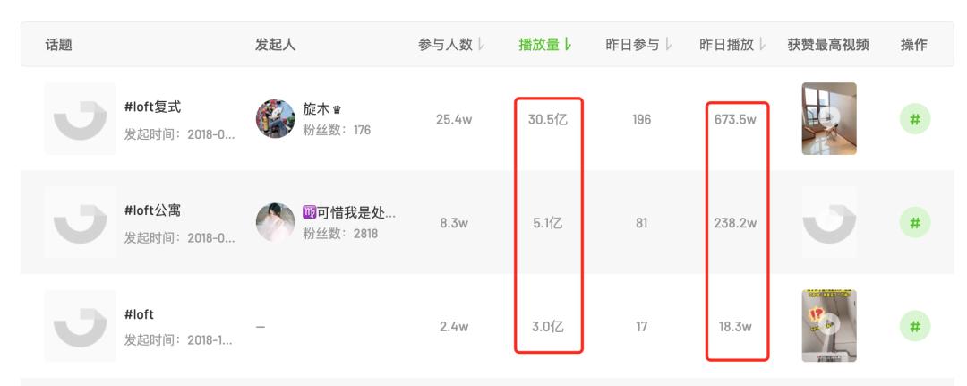Open creator 旋木 profile name
967x386 pixels.
[316, 109]
